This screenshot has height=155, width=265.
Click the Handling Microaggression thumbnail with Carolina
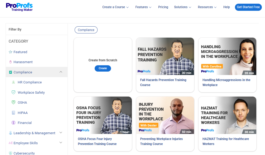(x=227, y=56)
